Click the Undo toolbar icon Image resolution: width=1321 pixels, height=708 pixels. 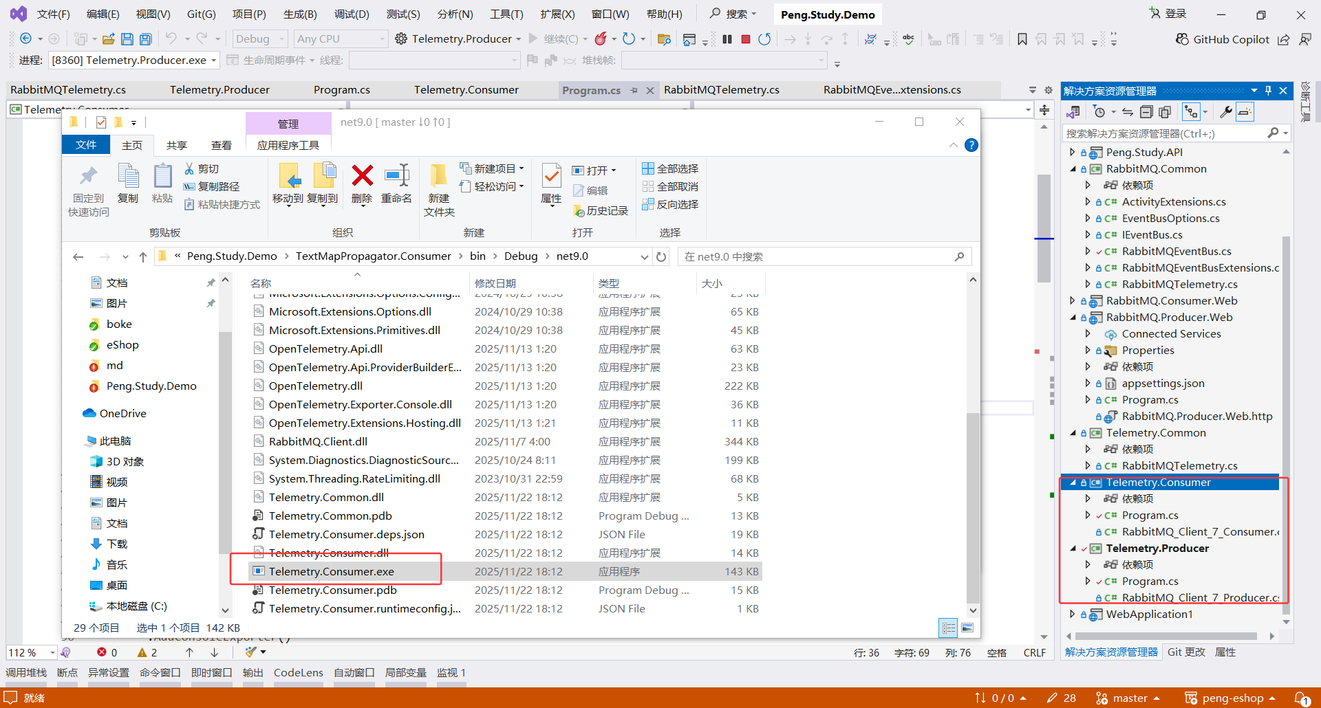click(171, 39)
